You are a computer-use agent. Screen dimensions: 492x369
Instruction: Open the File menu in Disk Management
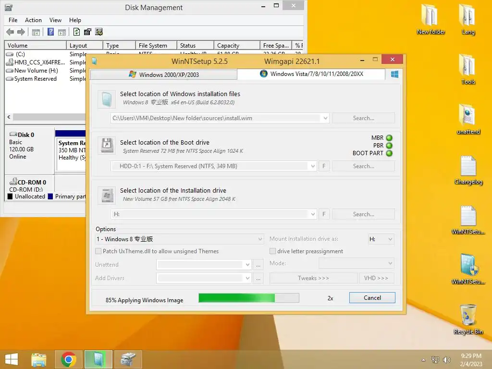[13, 20]
